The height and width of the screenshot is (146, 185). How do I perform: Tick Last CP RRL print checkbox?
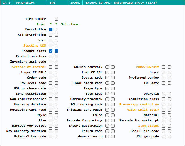(107, 72)
